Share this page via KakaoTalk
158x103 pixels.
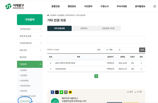tap(70, 92)
